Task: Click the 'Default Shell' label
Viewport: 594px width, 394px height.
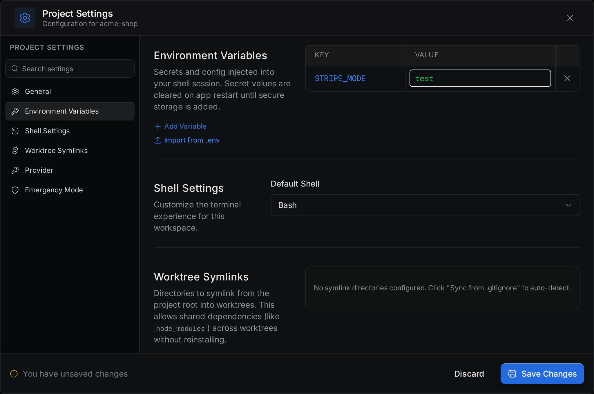Action: coord(295,184)
